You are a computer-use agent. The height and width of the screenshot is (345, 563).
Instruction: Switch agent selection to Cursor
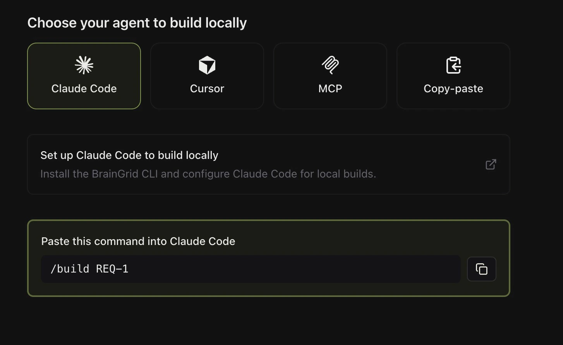(207, 76)
